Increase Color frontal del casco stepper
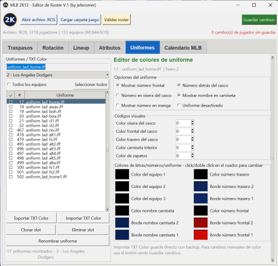 click(192, 129)
